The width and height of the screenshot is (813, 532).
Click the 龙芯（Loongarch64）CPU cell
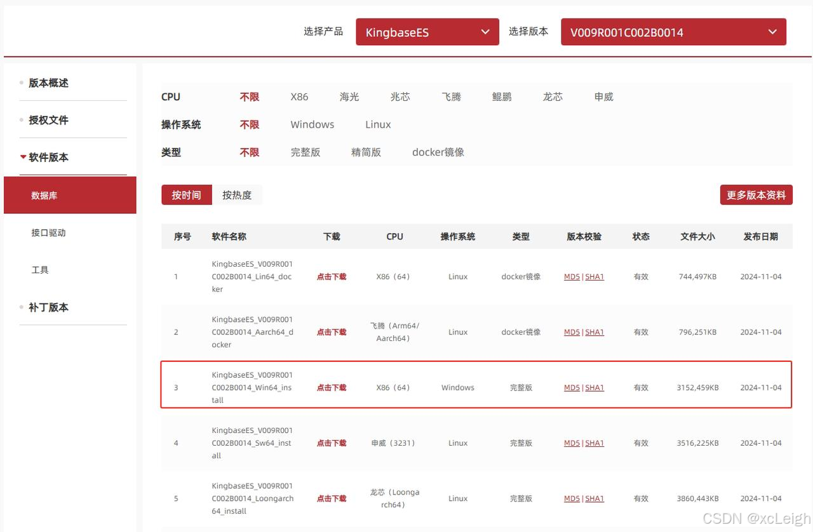coord(394,499)
